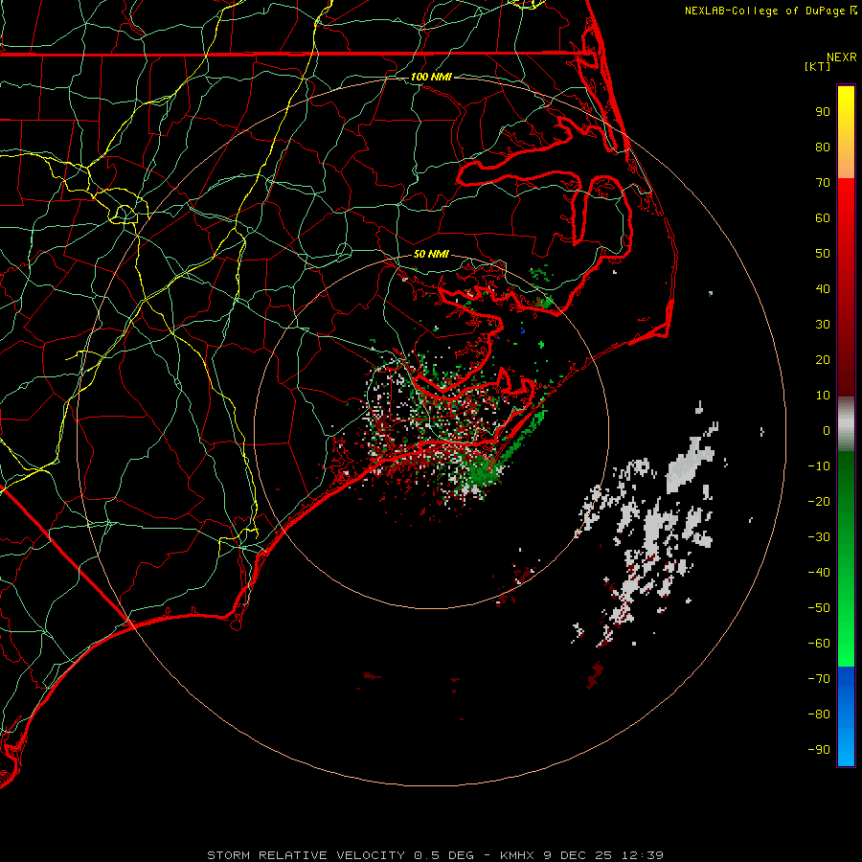
Task: Select the -70 value on velocity scale
Action: [x=819, y=679]
